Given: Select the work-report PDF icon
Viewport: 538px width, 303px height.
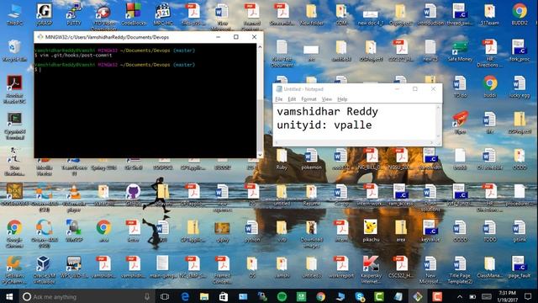Looking at the screenshot, I should 341,267.
